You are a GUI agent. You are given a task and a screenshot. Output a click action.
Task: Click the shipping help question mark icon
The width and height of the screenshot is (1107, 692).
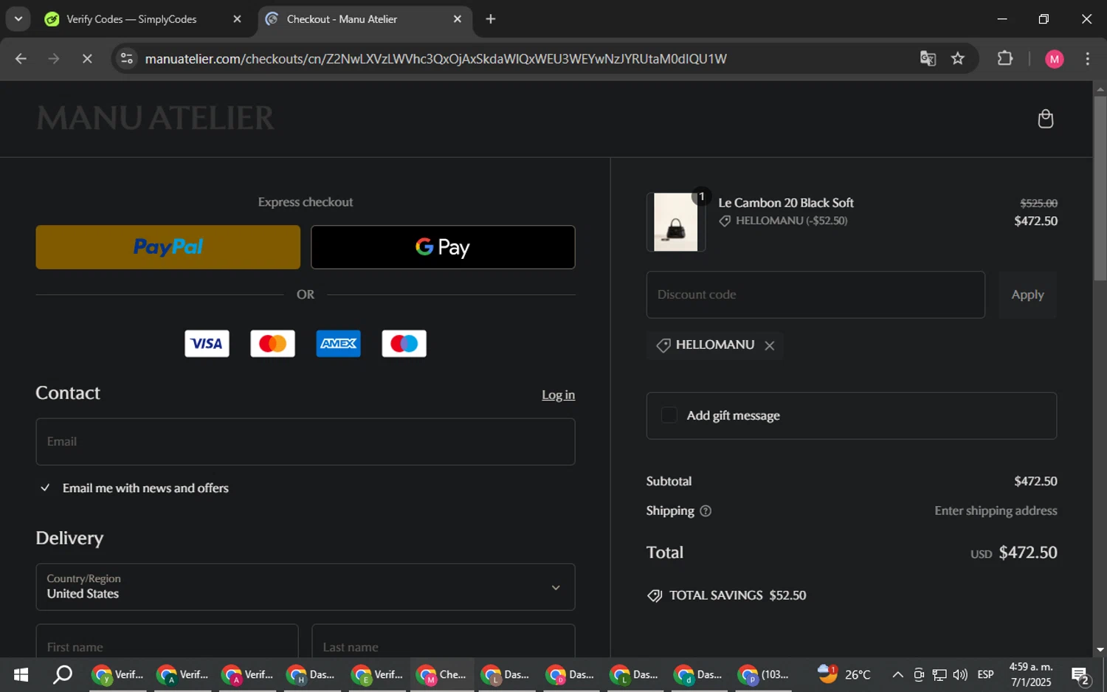pos(706,511)
